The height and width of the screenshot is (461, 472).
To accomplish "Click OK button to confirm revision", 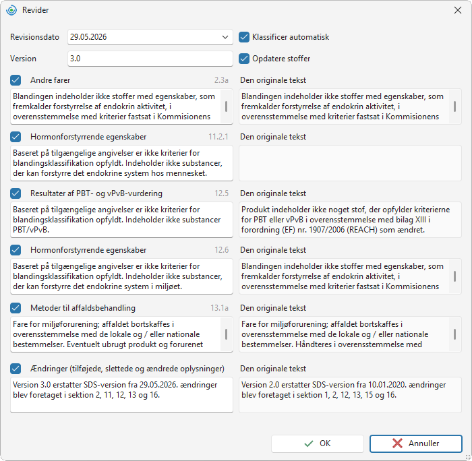I will 318,443.
